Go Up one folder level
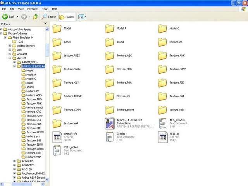The height and width of the screenshot is (186, 248). 35,17
